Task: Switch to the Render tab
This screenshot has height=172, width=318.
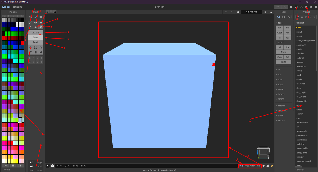Action: pos(18,7)
